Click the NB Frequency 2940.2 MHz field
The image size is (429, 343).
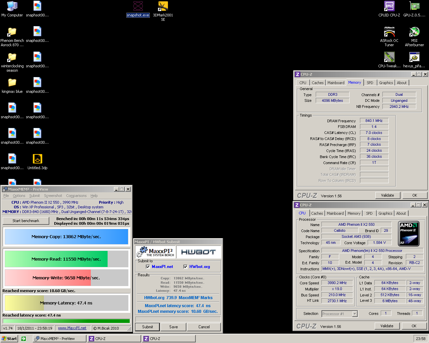[399, 107]
